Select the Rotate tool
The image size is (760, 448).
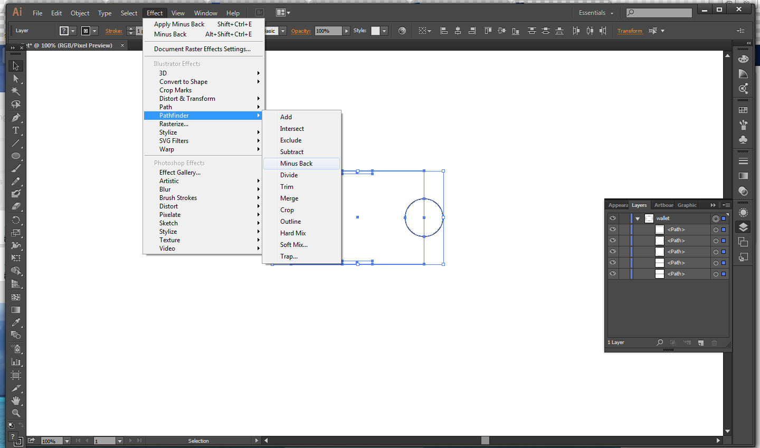pyautogui.click(x=16, y=220)
